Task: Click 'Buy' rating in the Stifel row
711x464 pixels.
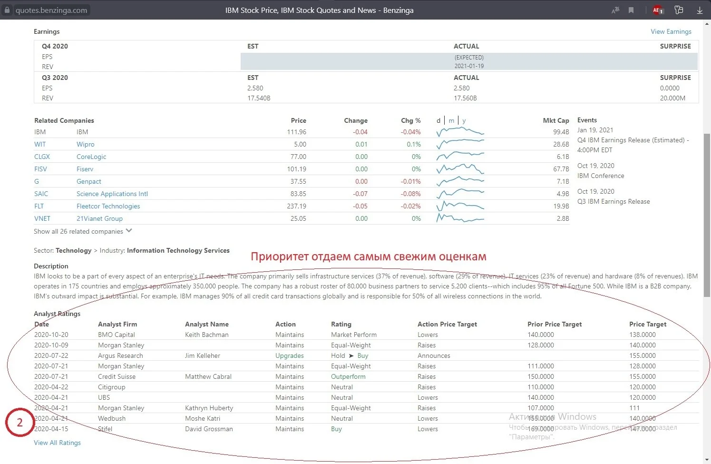Action: coord(337,429)
